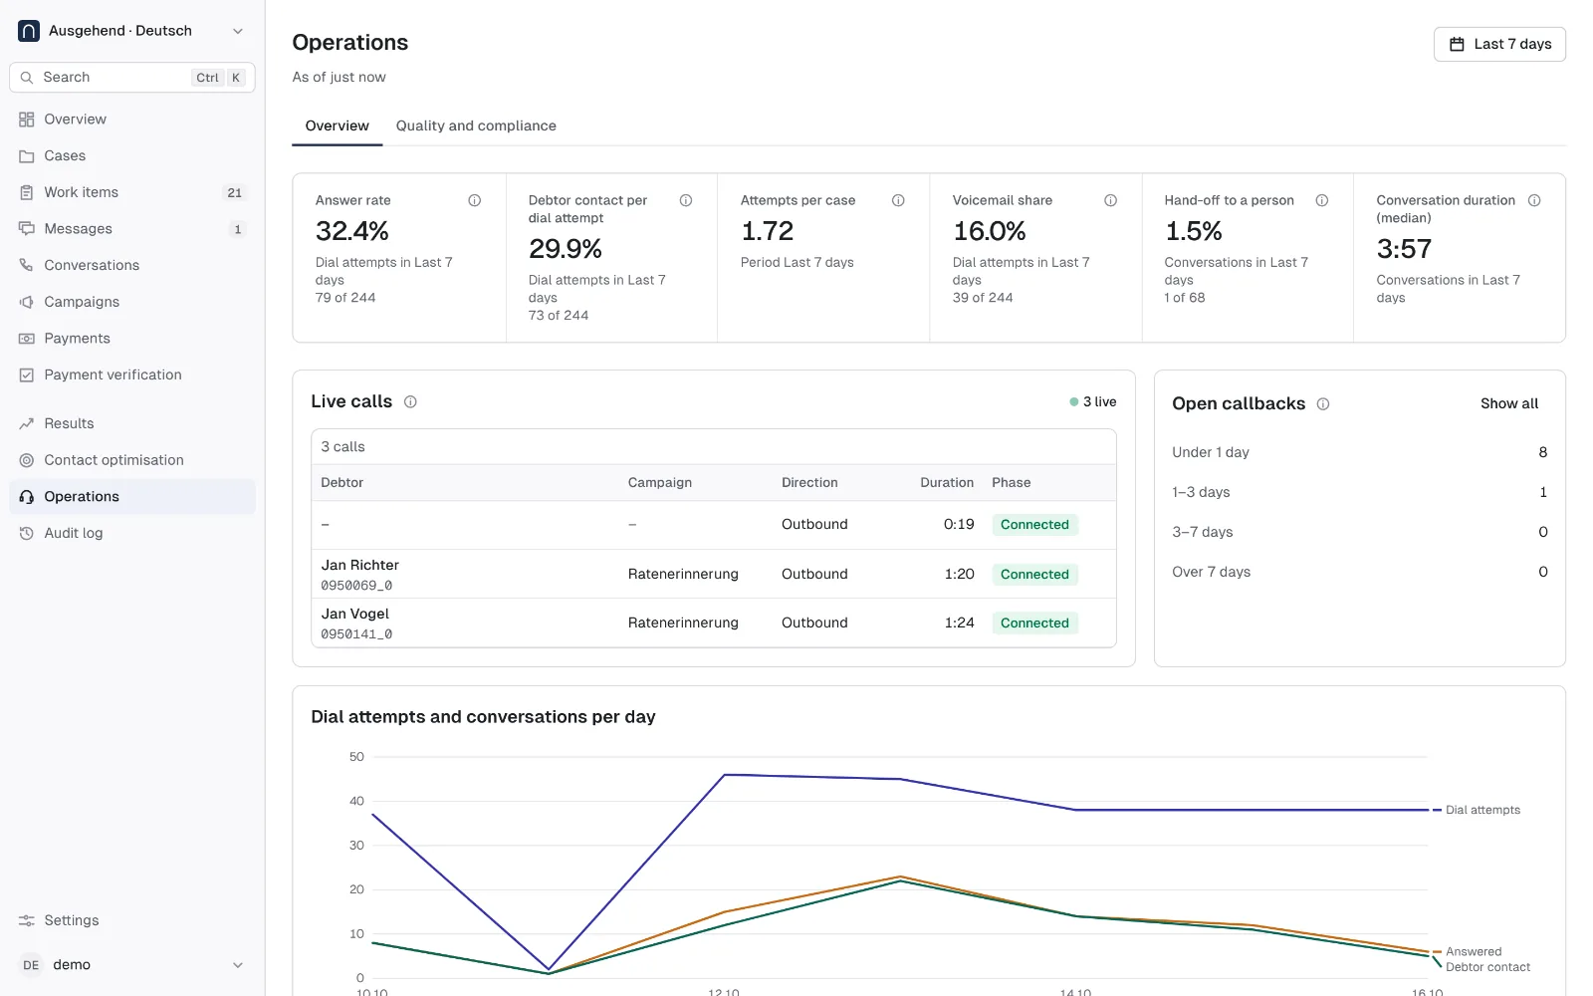Click the Campaign column header

coord(660,482)
